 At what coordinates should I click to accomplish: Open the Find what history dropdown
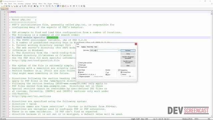[118, 50]
